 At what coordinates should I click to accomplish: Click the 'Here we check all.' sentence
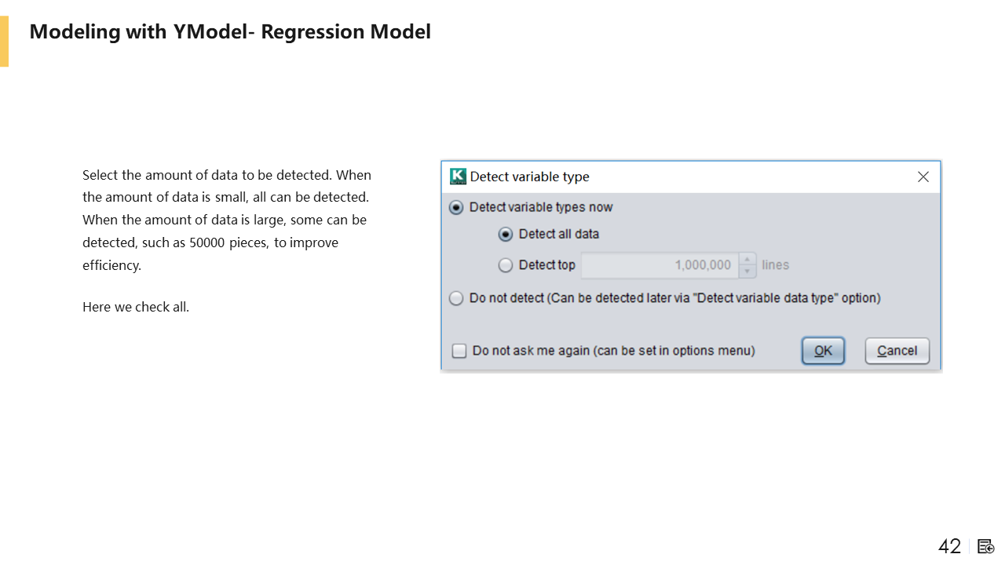pos(136,307)
